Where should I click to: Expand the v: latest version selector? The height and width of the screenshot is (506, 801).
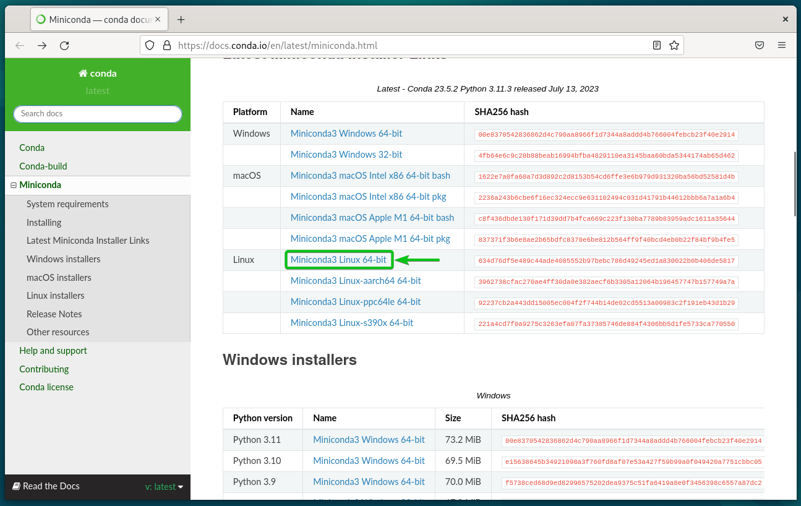pos(165,487)
